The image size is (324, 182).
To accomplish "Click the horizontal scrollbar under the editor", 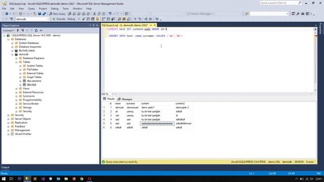I will click(213, 94).
